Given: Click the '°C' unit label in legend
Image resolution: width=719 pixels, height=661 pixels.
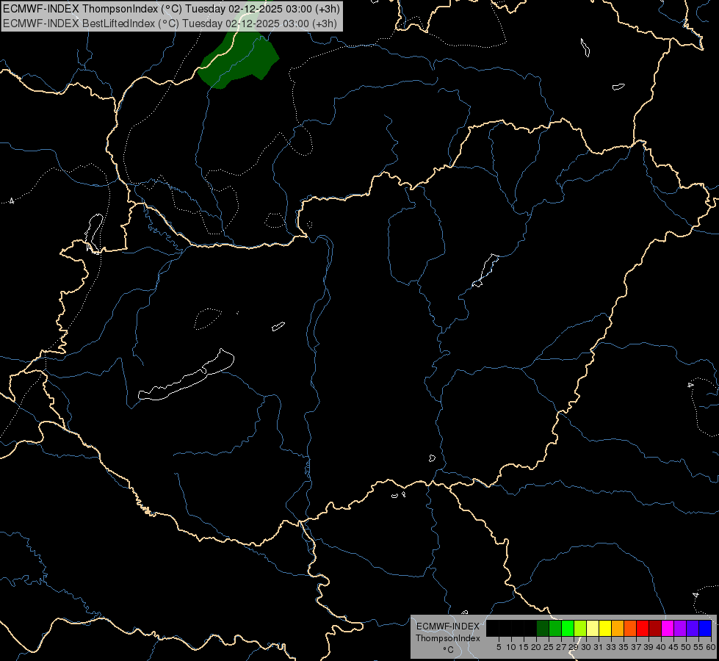Looking at the screenshot, I should click(448, 650).
